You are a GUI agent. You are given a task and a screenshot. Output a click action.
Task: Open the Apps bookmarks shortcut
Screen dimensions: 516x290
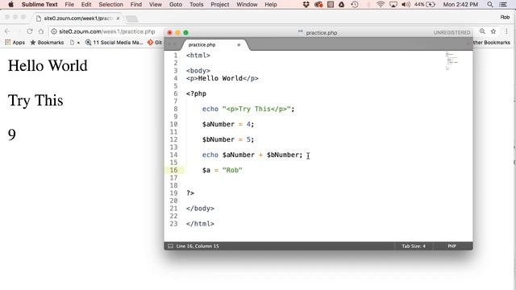click(x=15, y=43)
